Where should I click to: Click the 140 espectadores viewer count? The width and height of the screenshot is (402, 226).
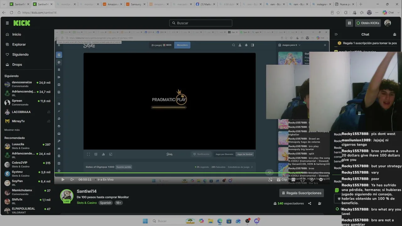coord(289,203)
